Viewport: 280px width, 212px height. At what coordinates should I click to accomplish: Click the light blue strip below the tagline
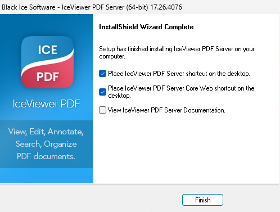point(46,175)
